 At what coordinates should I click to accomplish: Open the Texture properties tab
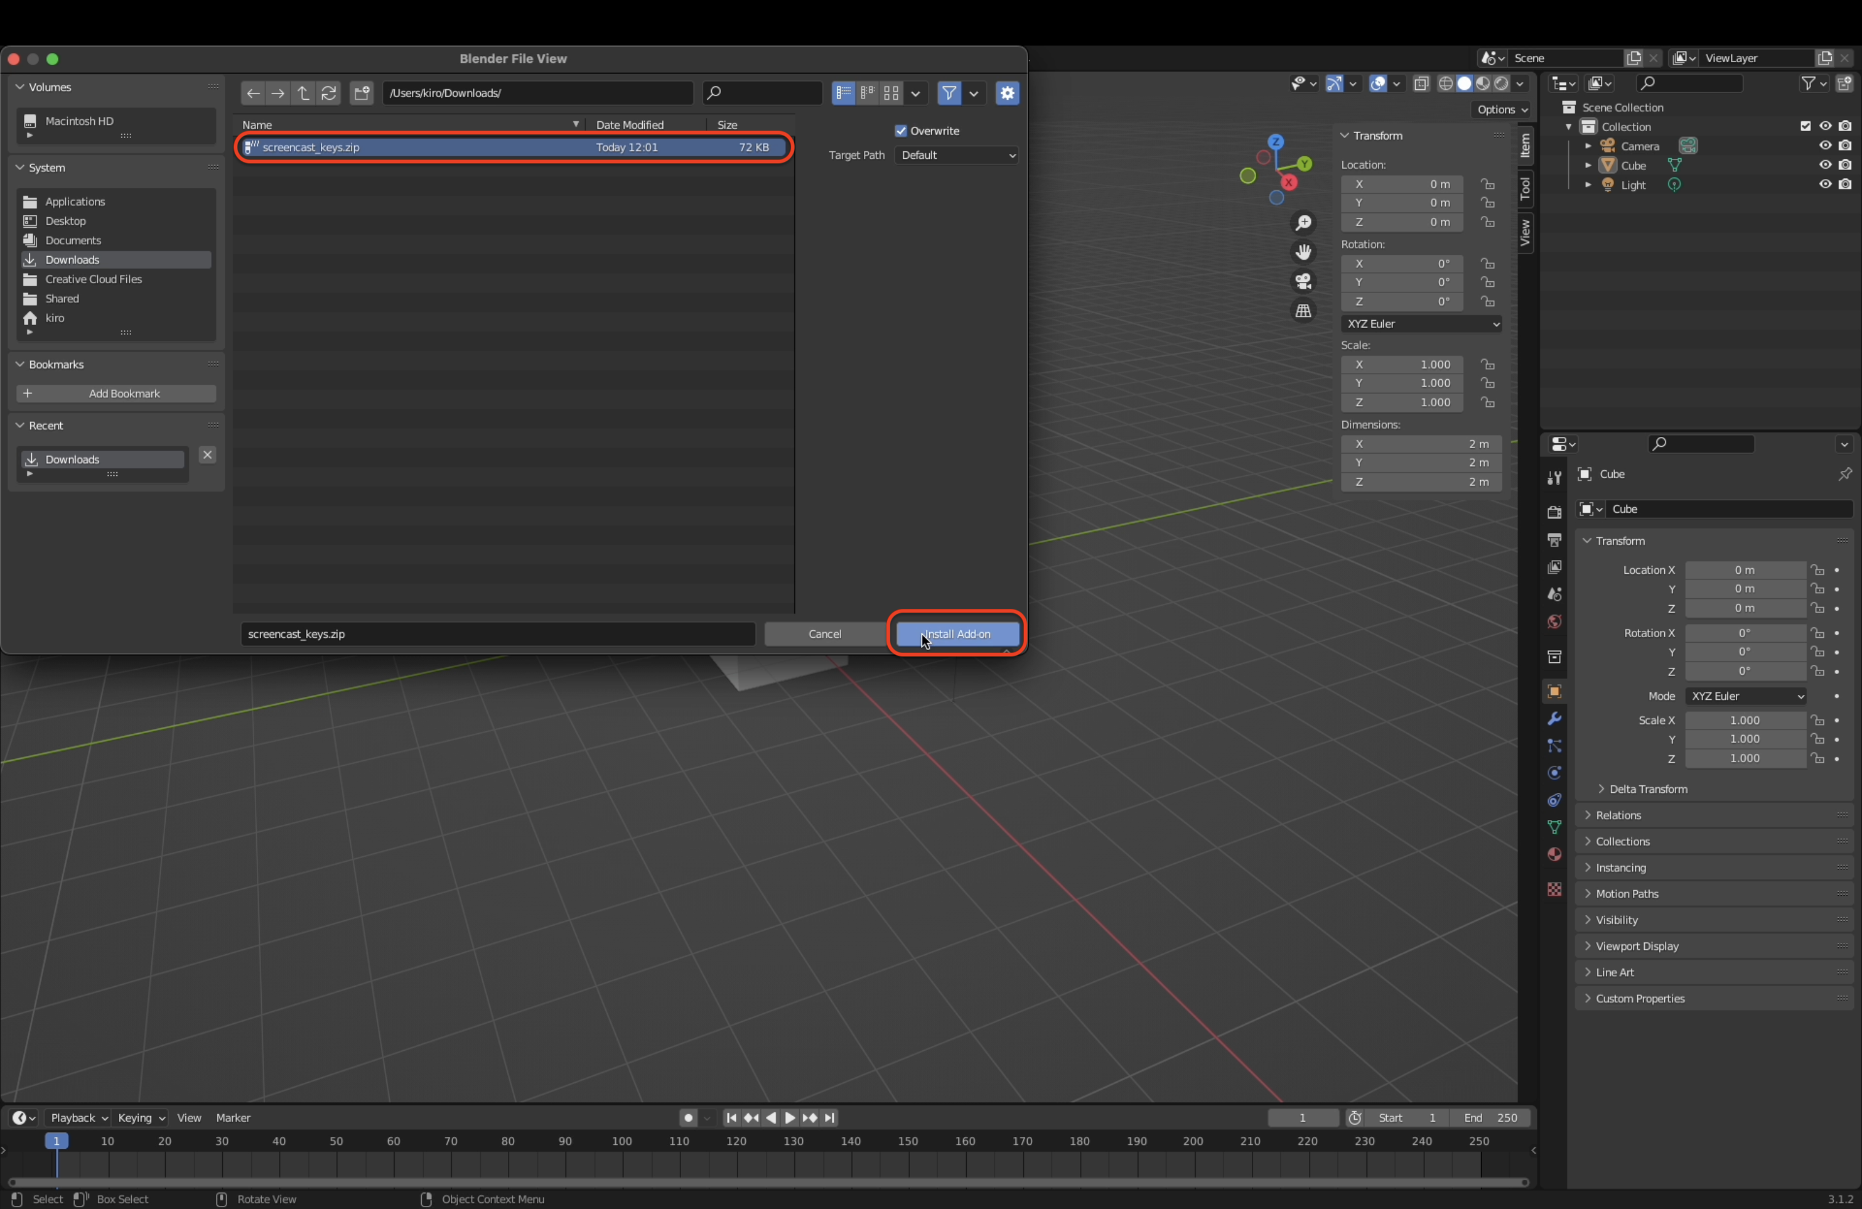(1555, 889)
